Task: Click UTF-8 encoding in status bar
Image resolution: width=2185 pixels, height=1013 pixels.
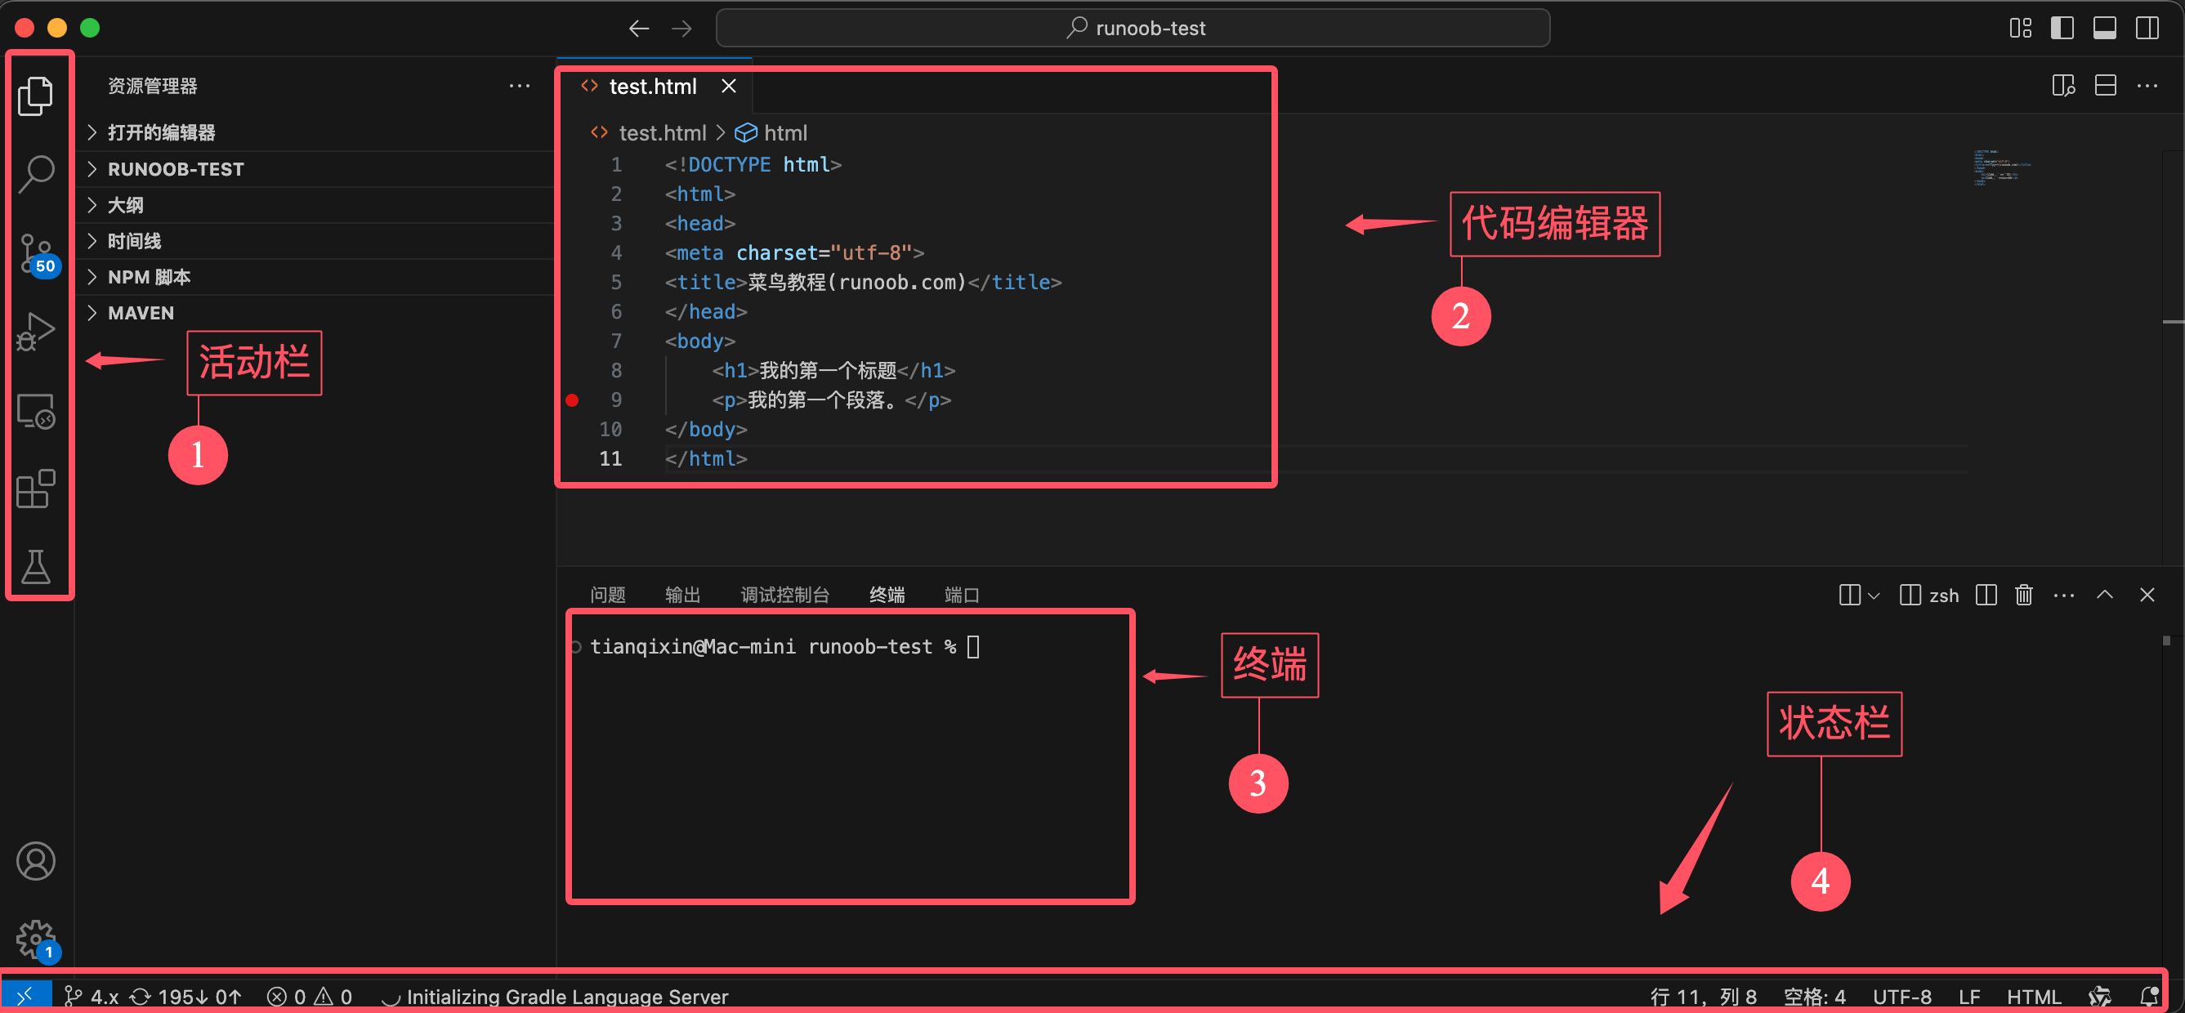Action: pyautogui.click(x=1901, y=997)
